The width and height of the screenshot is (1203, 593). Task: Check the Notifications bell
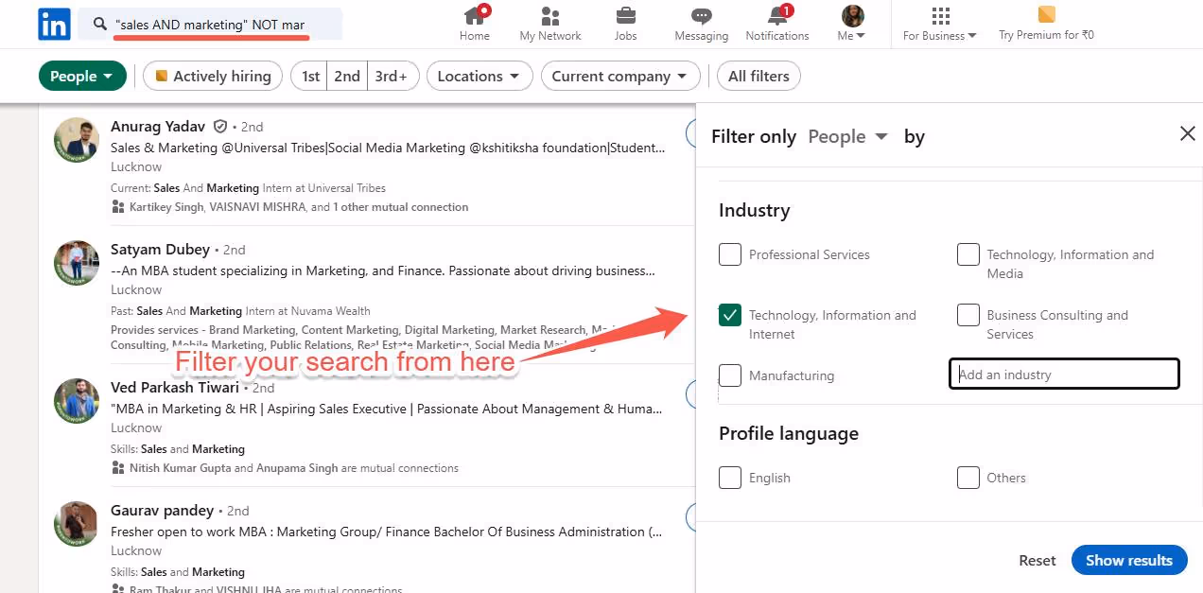pyautogui.click(x=776, y=23)
